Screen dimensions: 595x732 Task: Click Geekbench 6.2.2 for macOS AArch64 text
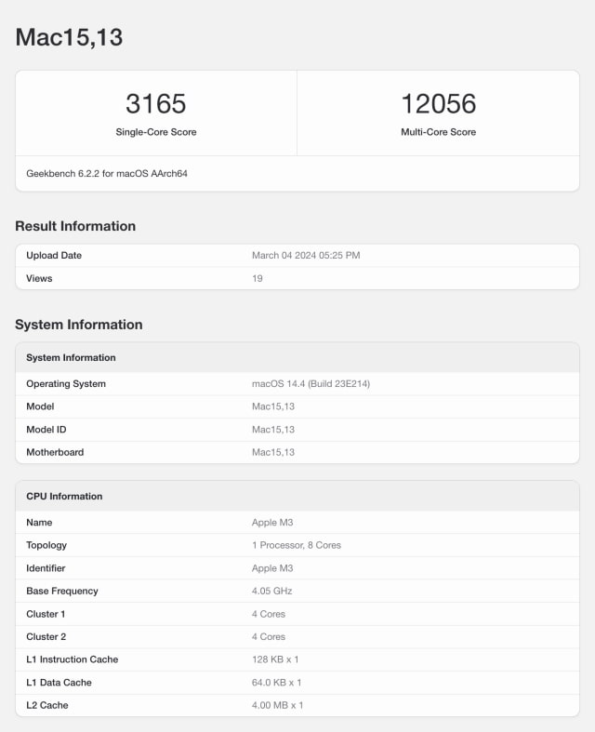(x=107, y=174)
